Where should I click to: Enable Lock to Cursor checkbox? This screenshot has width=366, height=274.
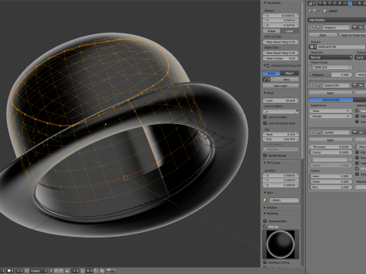pyautogui.click(x=265, y=117)
